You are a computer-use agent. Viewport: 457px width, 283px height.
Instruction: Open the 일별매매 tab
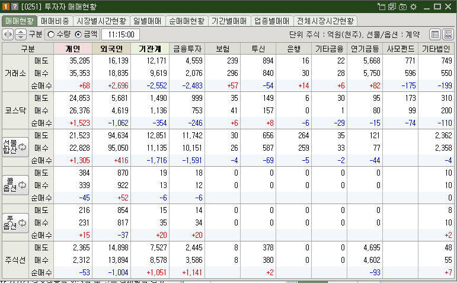click(x=148, y=21)
